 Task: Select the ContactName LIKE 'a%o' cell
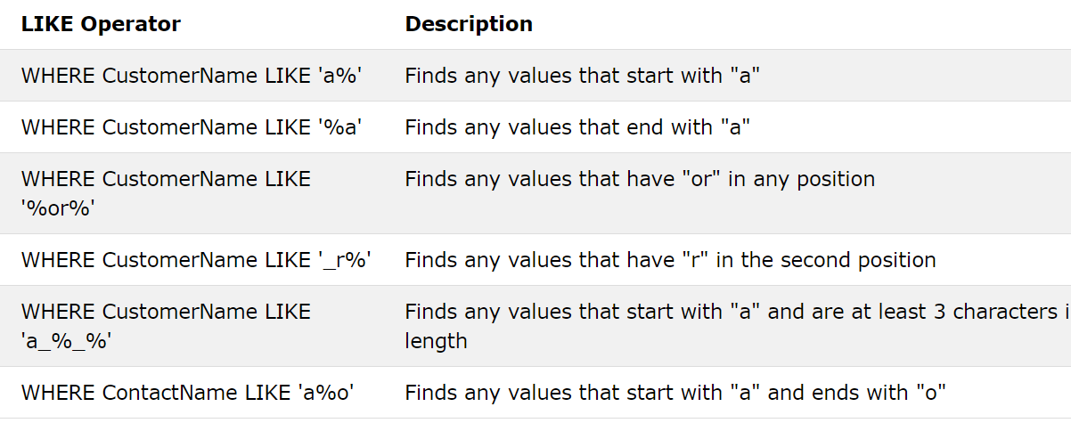pos(192,392)
